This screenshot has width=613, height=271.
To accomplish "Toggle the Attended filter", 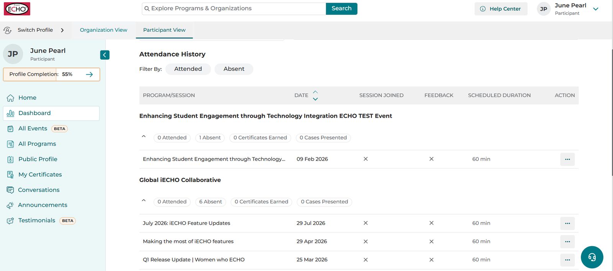I will [x=188, y=69].
